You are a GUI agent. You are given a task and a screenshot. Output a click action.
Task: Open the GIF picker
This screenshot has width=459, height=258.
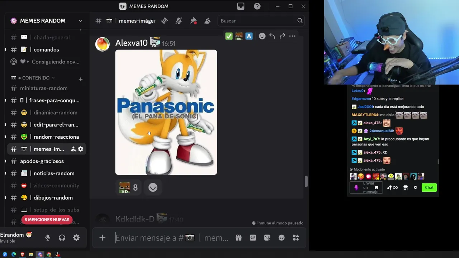(x=253, y=238)
